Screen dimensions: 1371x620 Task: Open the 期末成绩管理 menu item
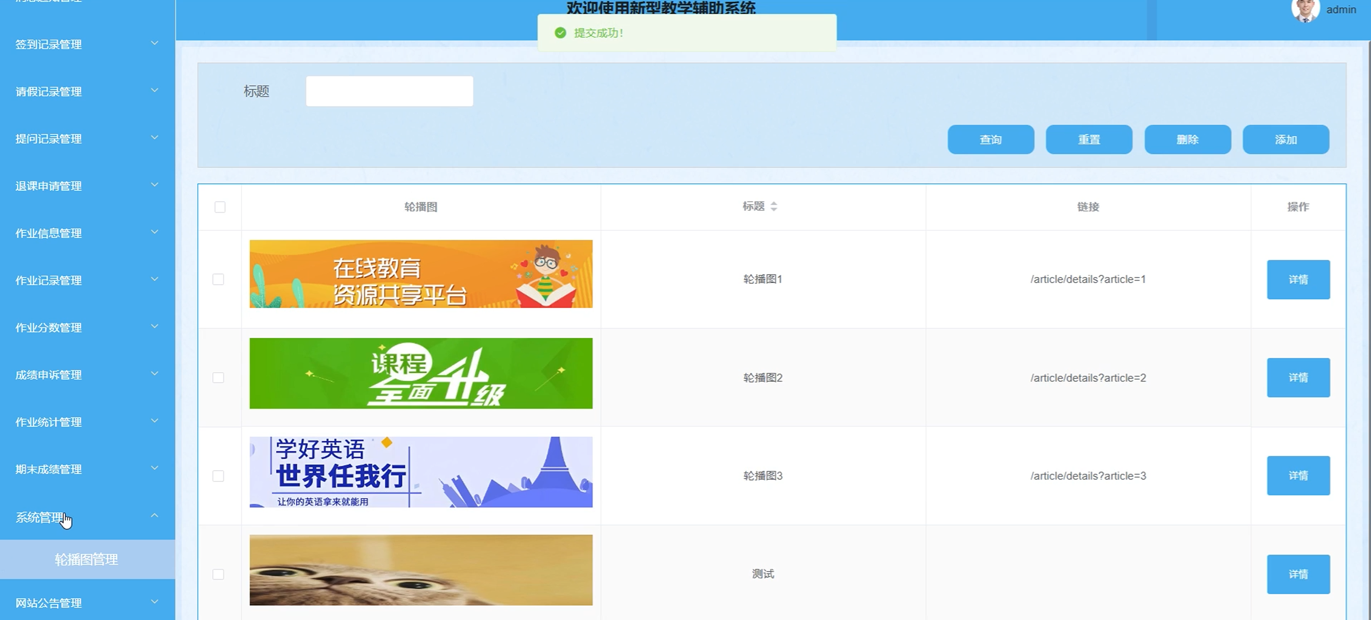(x=49, y=470)
